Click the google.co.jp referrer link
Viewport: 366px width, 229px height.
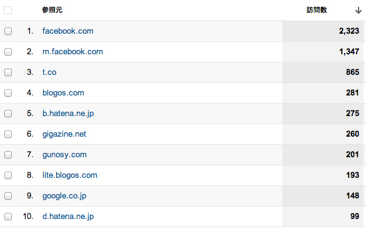pos(64,196)
